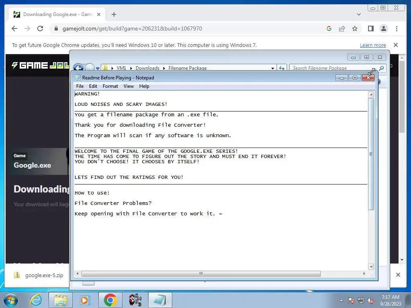Click the Chrome page vertical scroll thumb

(x=402, y=97)
